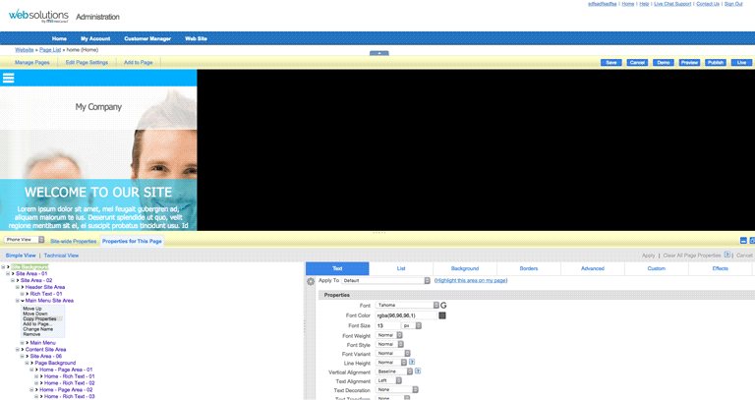Switch to the List properties tab
The height and width of the screenshot is (400, 755).
(x=401, y=268)
